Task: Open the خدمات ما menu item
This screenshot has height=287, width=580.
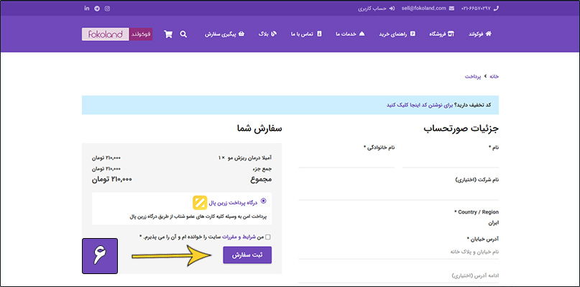Action: coord(350,34)
